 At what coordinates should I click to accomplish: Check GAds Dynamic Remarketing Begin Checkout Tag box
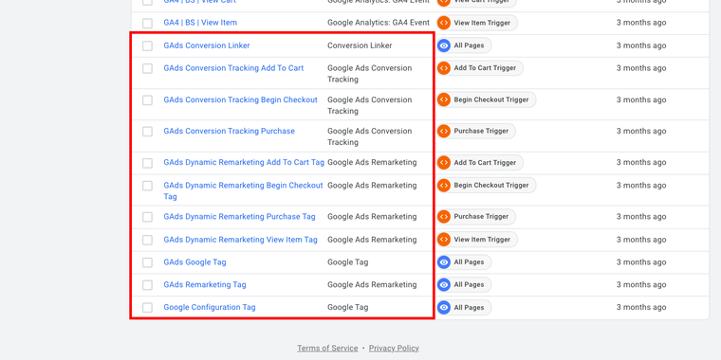tap(147, 186)
